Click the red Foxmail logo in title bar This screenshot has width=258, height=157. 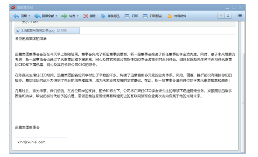pyautogui.click(x=13, y=7)
